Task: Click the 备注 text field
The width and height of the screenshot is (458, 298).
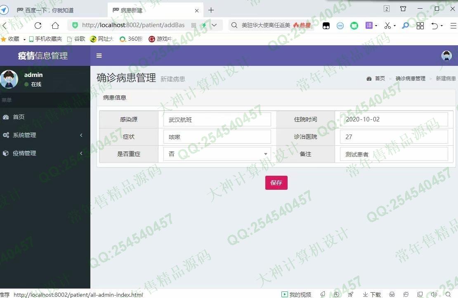Action: tap(394, 154)
